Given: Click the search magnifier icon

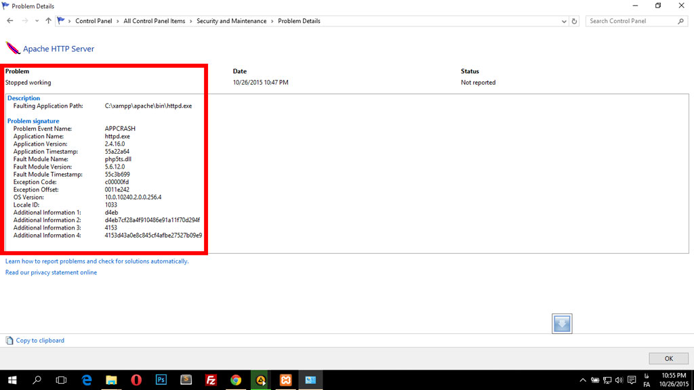Looking at the screenshot, I should (680, 21).
